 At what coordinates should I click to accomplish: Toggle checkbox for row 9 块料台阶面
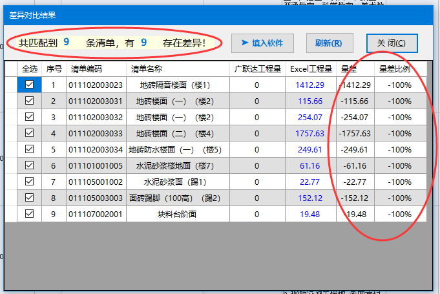(29, 214)
